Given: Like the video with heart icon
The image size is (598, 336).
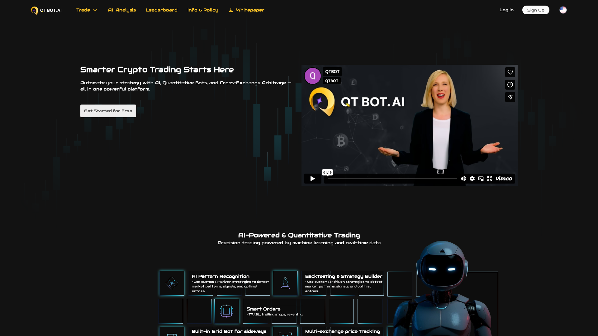Looking at the screenshot, I should point(510,72).
